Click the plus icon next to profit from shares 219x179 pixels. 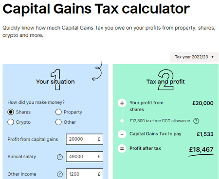[x=122, y=103]
